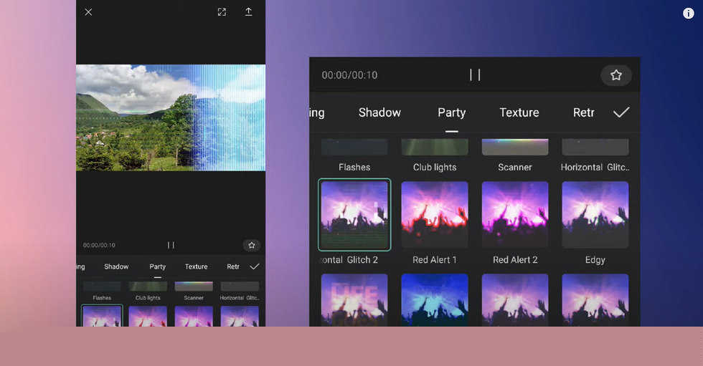Click the landscape video preview
The width and height of the screenshot is (703, 366).
pyautogui.click(x=171, y=117)
